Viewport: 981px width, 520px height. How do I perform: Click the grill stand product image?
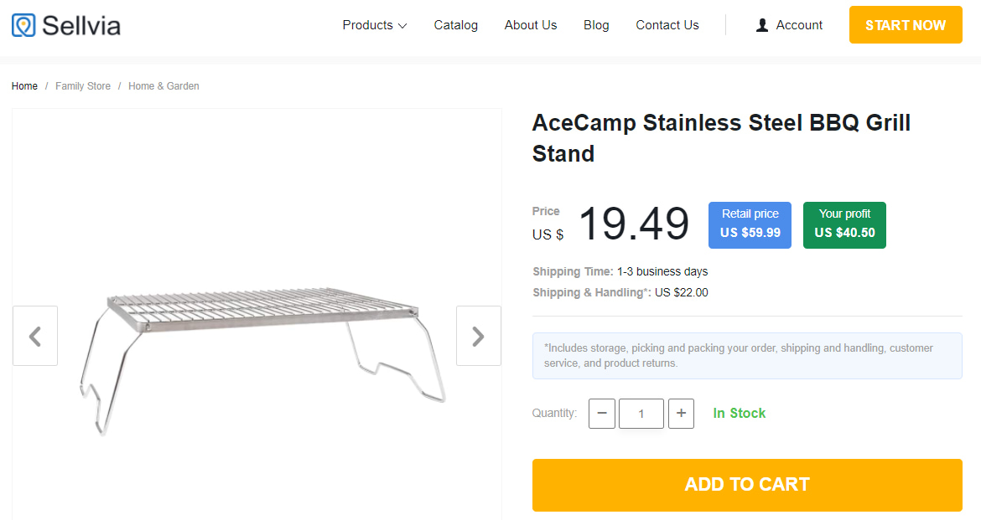[x=257, y=335]
